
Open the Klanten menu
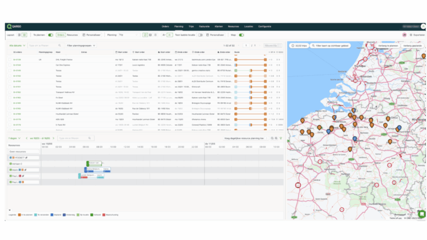coord(219,27)
